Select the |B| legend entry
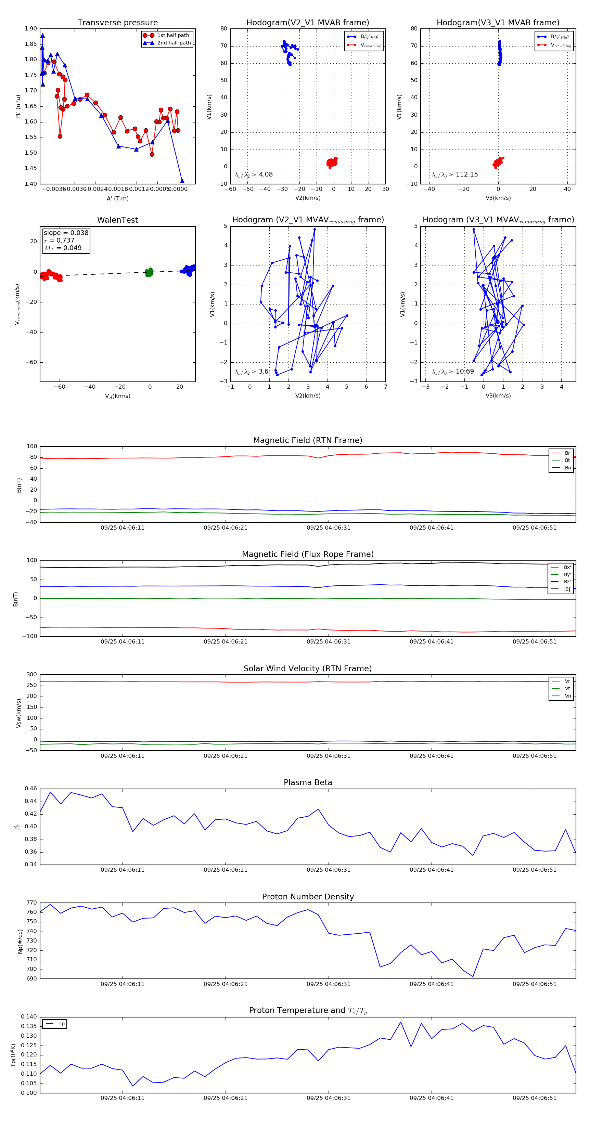616x1129 pixels. coord(561,589)
